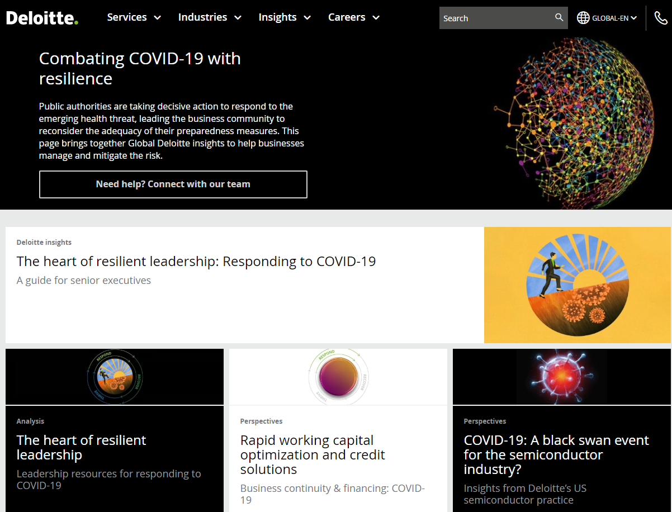The height and width of the screenshot is (512, 672).
Task: Open the Insights menu
Action: [277, 17]
